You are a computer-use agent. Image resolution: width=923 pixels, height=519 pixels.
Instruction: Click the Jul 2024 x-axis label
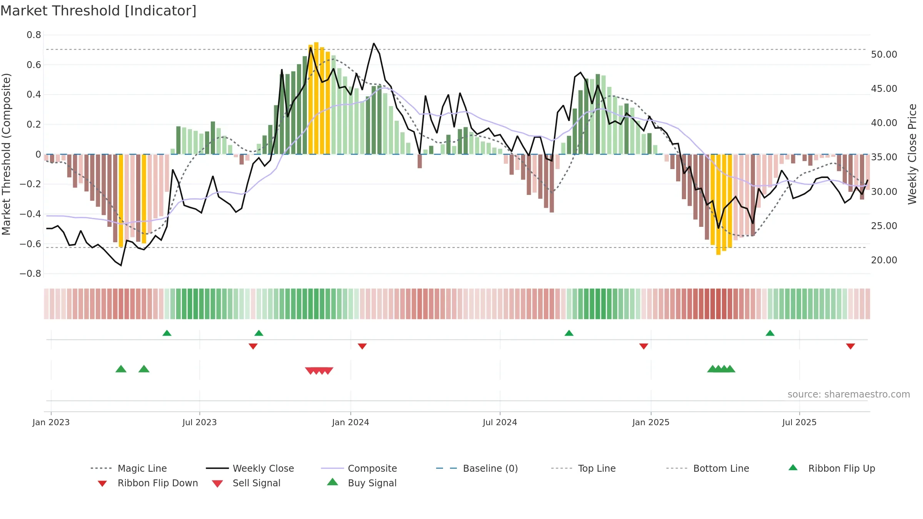(x=500, y=423)
